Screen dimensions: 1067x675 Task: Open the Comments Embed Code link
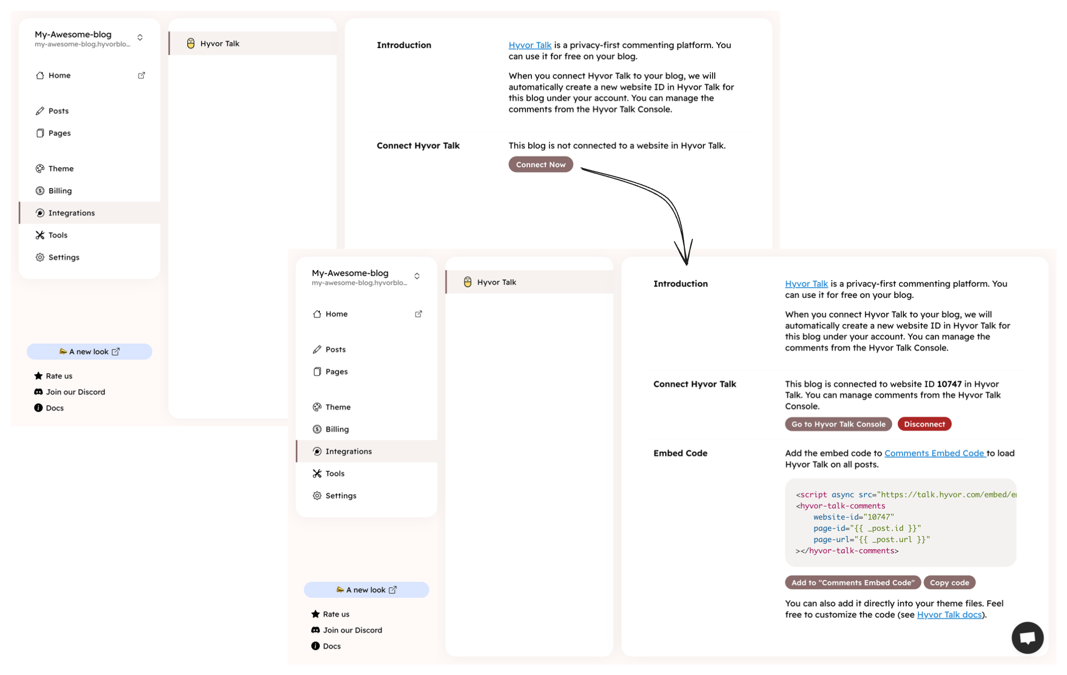tap(934, 453)
